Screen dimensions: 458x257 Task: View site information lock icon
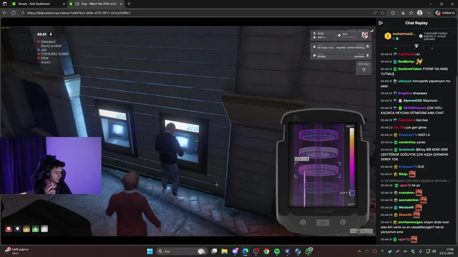click(23, 13)
